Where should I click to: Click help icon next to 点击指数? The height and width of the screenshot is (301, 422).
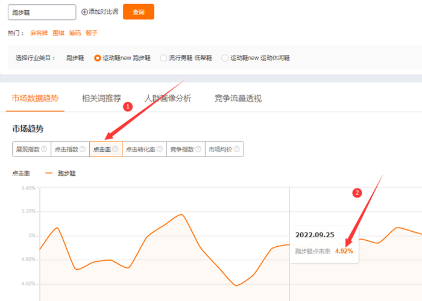[82, 149]
